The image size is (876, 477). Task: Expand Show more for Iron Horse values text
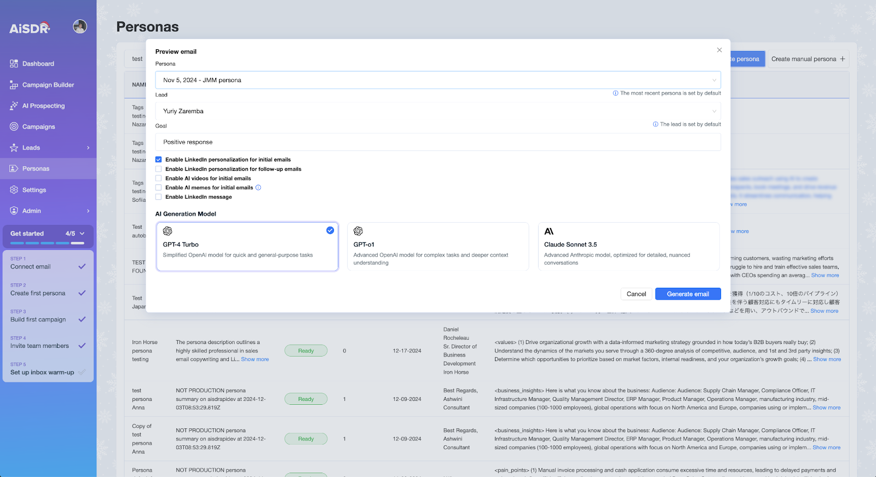click(827, 359)
